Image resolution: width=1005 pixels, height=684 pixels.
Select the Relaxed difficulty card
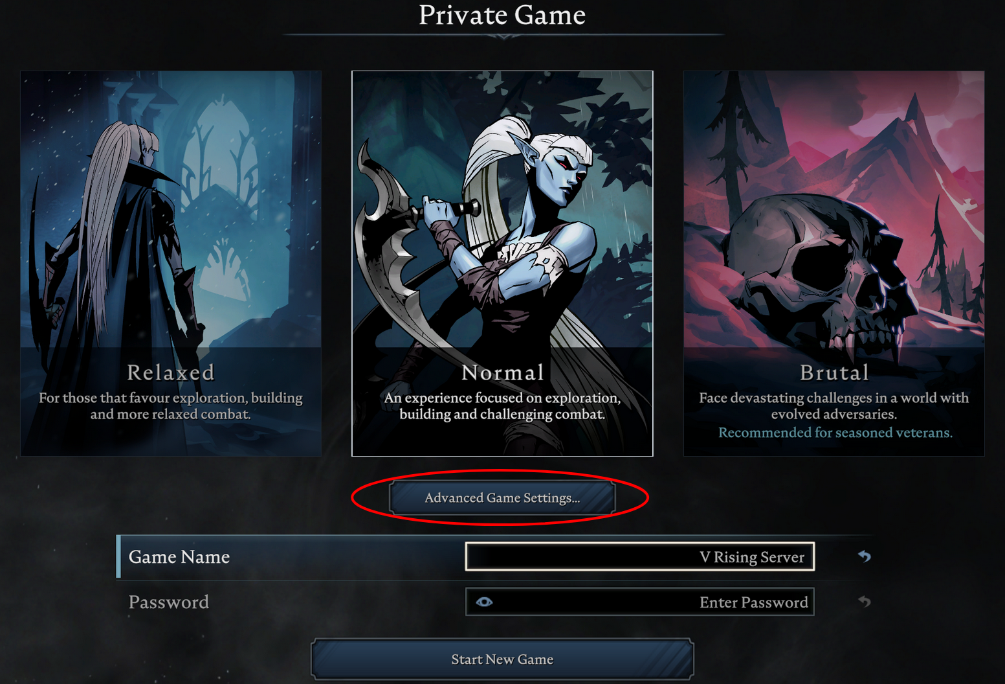(171, 264)
